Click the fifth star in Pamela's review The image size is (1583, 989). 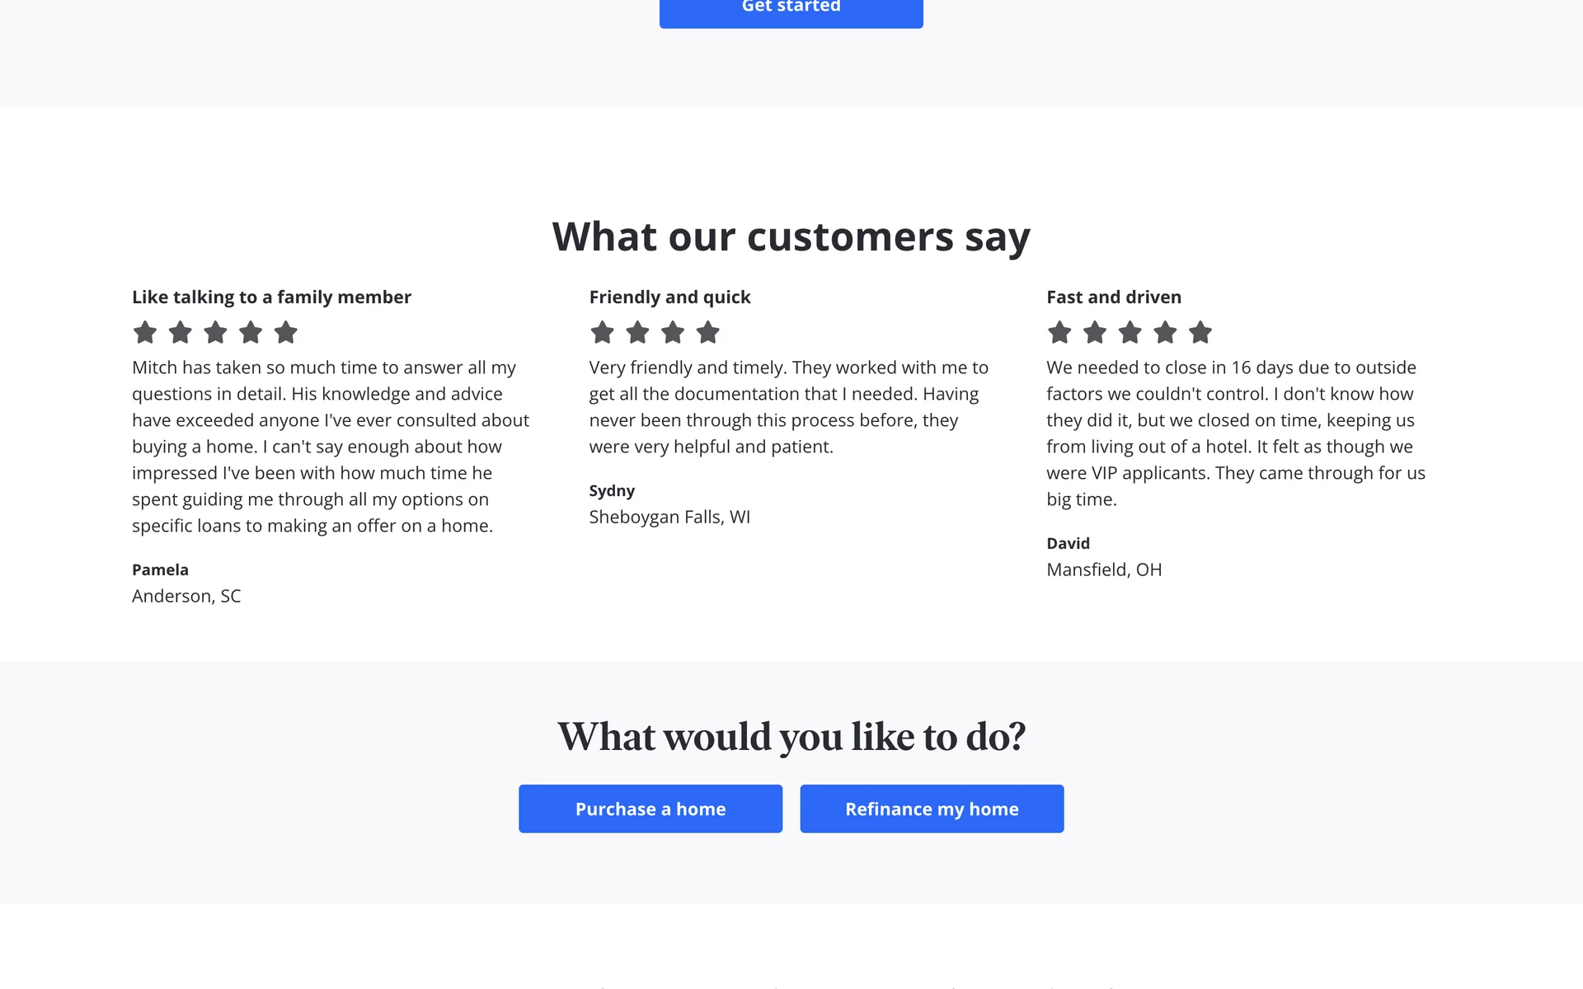(x=286, y=333)
